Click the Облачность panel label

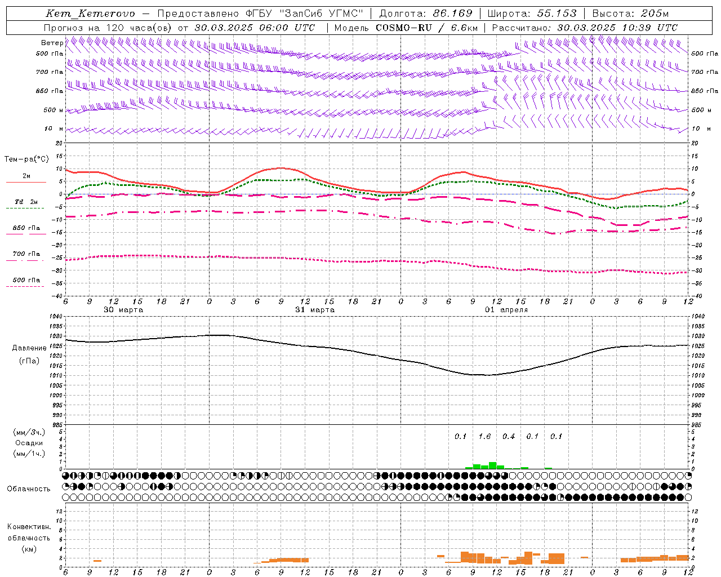tap(29, 489)
